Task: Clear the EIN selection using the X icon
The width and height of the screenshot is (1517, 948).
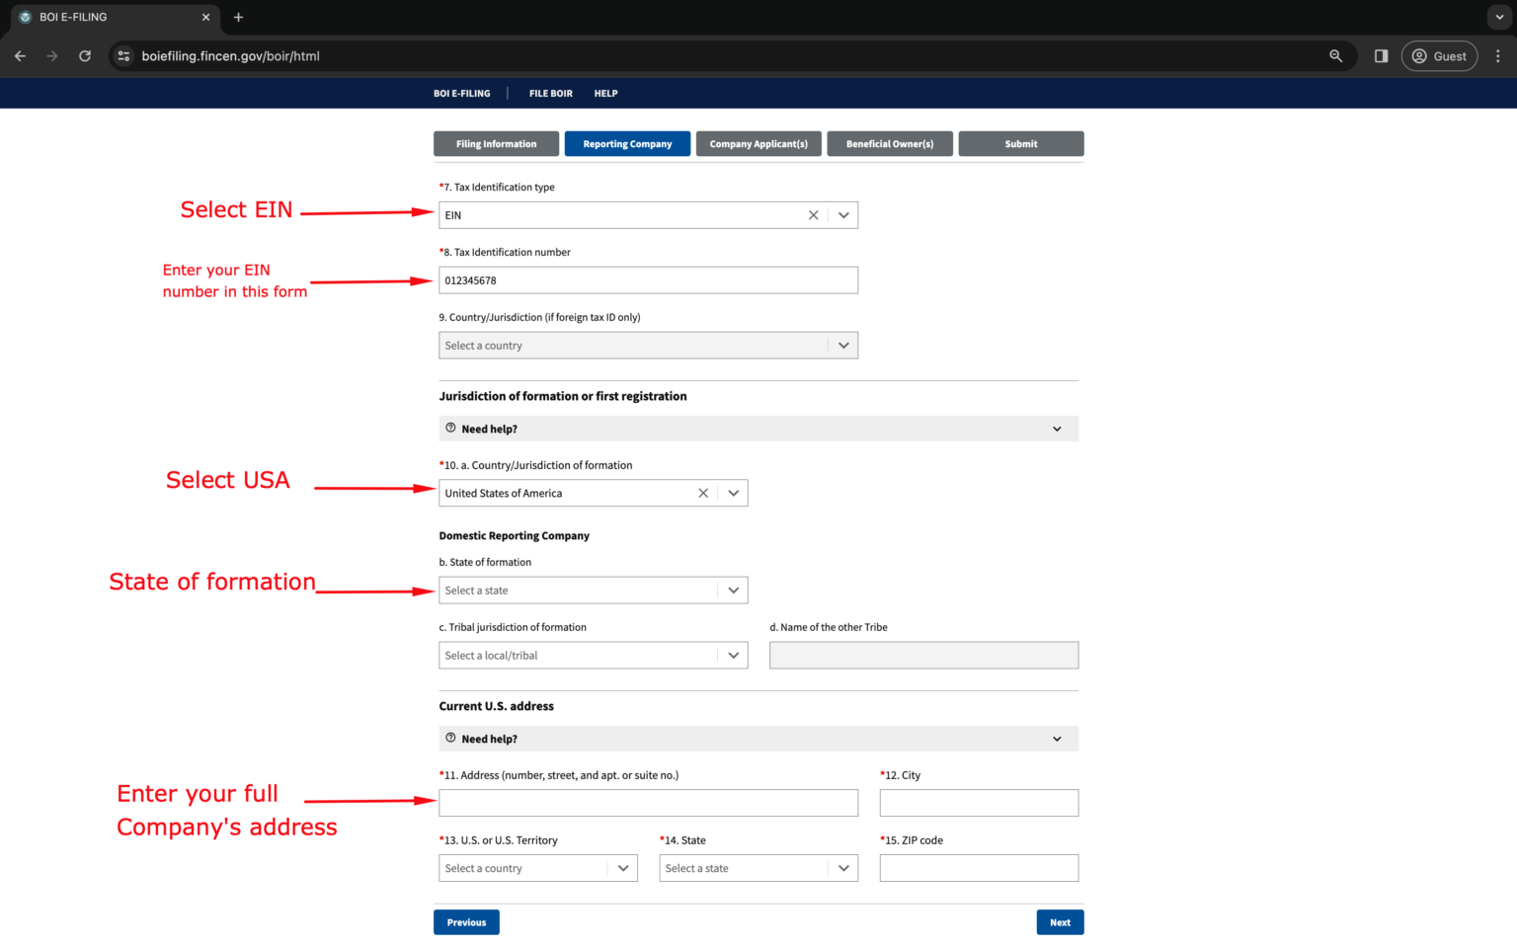Action: 813,214
